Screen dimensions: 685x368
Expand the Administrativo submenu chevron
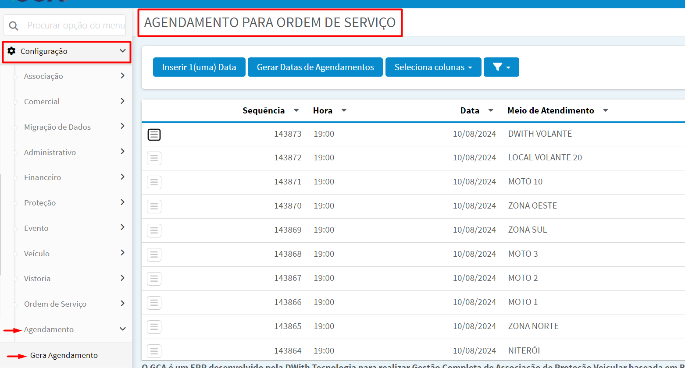(122, 152)
